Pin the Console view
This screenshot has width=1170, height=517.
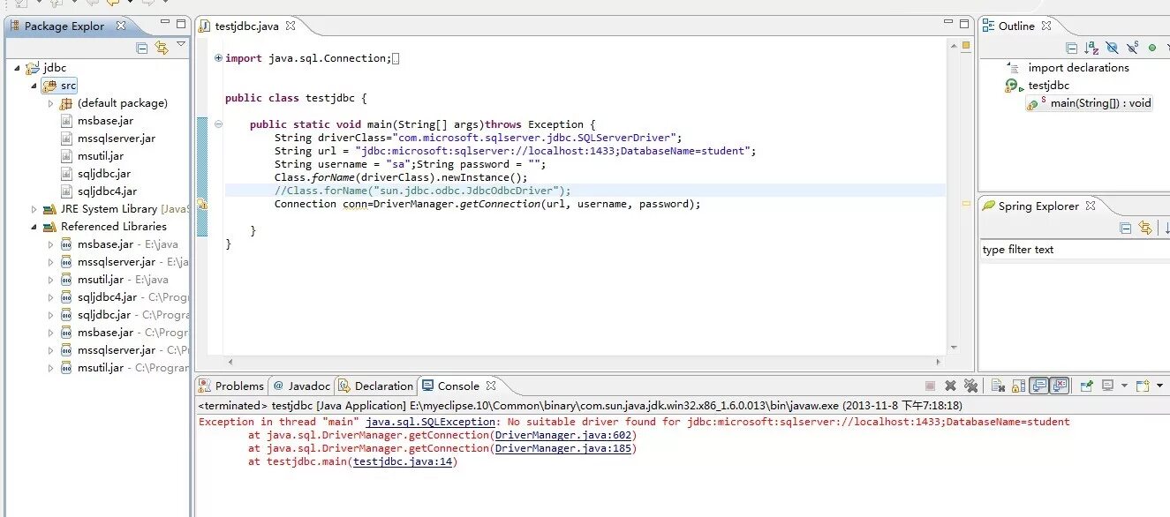point(1087,386)
